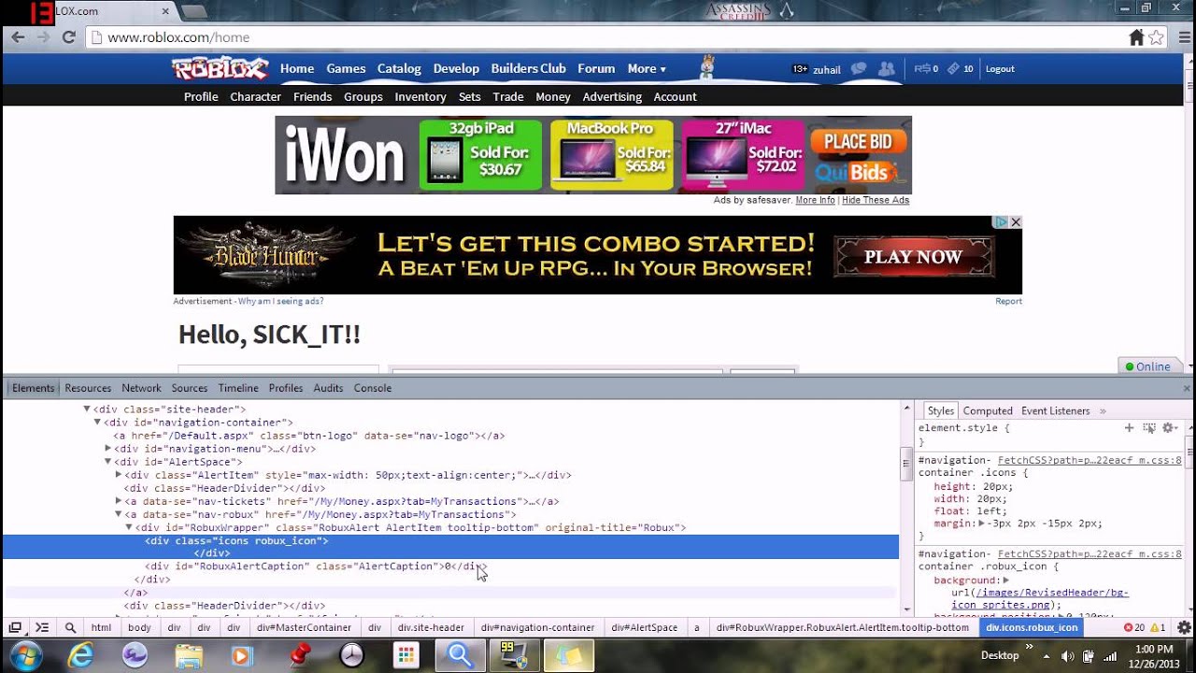Click the browser back arrow
This screenshot has height=673, width=1196.
[18, 37]
